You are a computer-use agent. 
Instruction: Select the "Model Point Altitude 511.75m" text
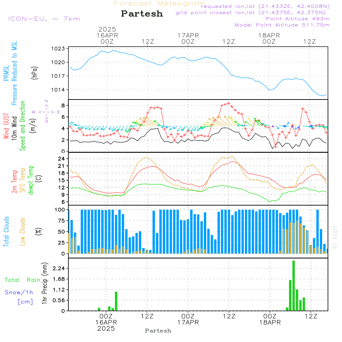point(282,25)
